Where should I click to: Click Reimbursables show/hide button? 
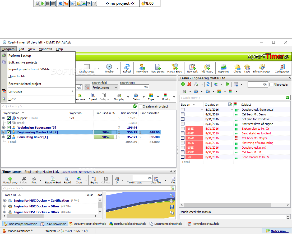pos(128,224)
